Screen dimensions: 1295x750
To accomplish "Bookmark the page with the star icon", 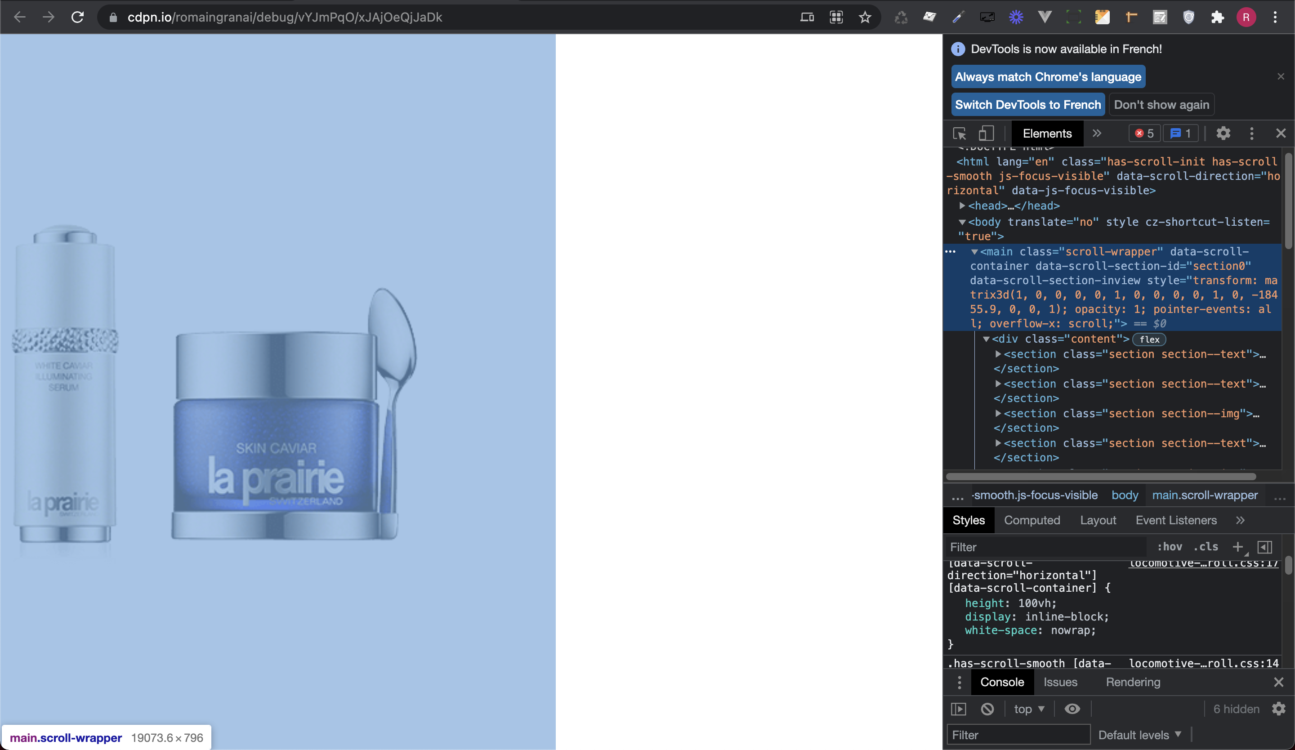I will tap(866, 17).
